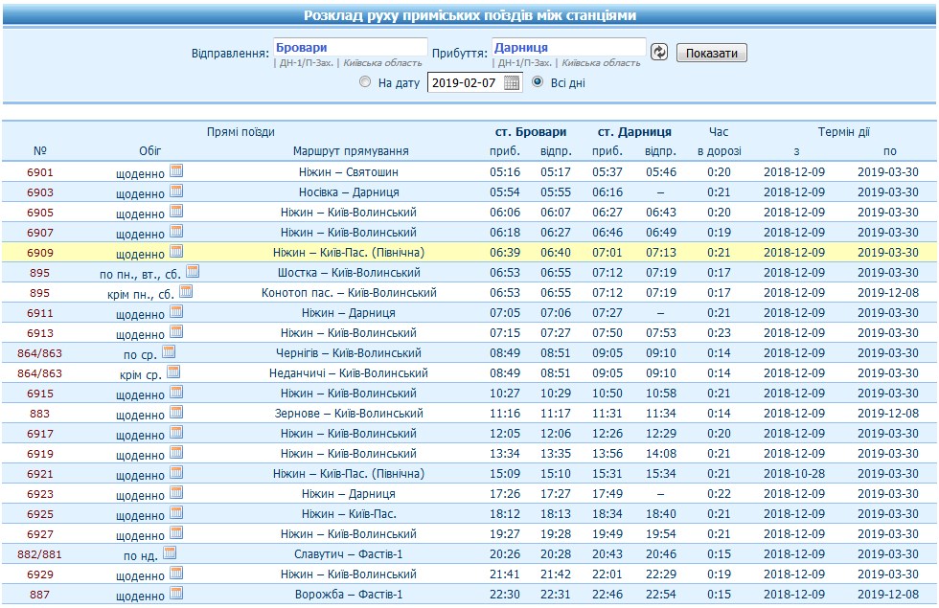Click departure time 05:17 for train 6901
Viewport: 939px width, 608px height.
pos(556,172)
